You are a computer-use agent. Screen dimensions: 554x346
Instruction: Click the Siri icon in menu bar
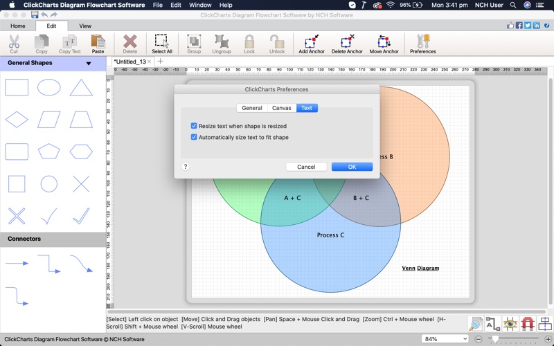[527, 5]
